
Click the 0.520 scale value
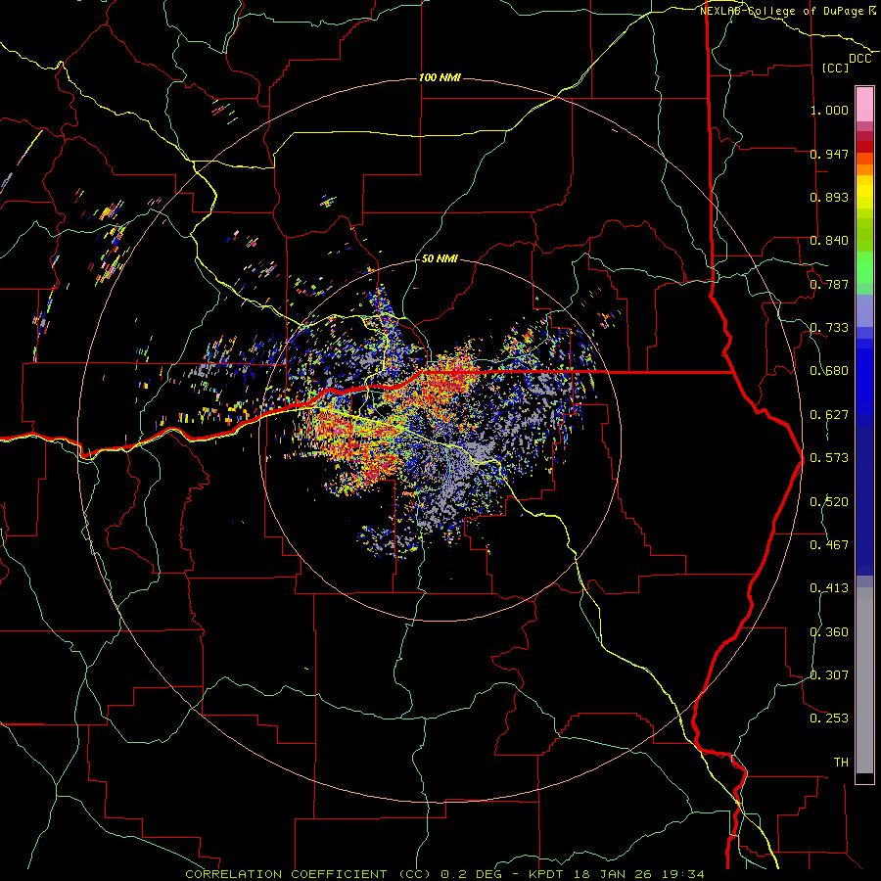click(829, 502)
